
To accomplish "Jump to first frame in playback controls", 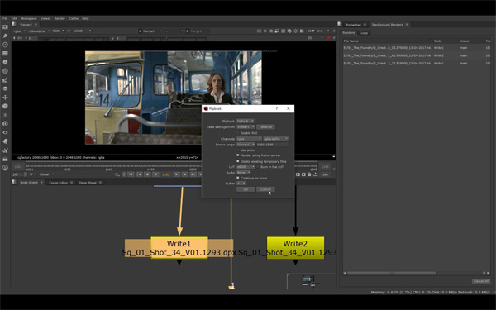I will pyautogui.click(x=131, y=174).
